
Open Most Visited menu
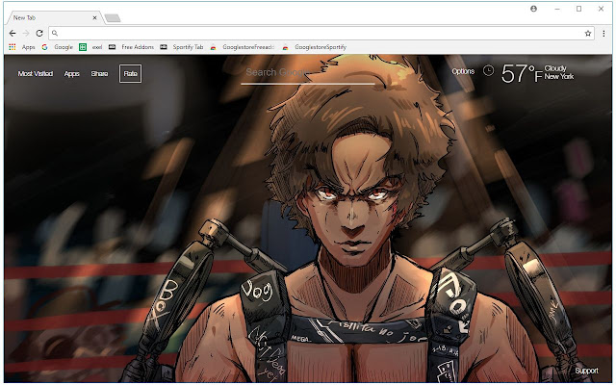tap(36, 73)
